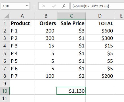This screenshot has height=102, width=124.
Task: Select the TOTAL cell showing $300
Action: 100,38
